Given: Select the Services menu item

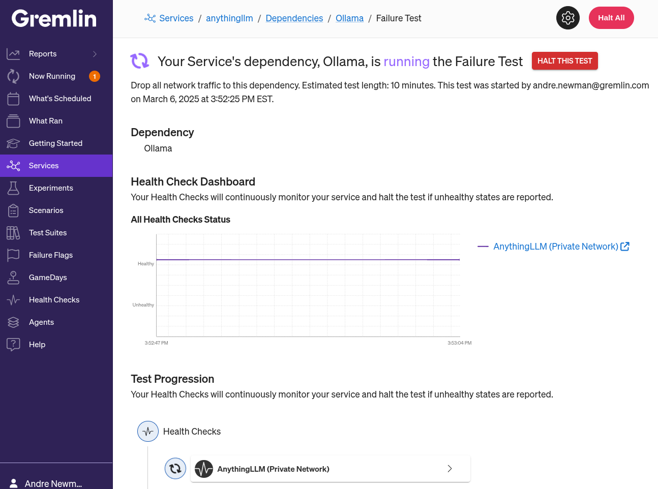Looking at the screenshot, I should [56, 166].
